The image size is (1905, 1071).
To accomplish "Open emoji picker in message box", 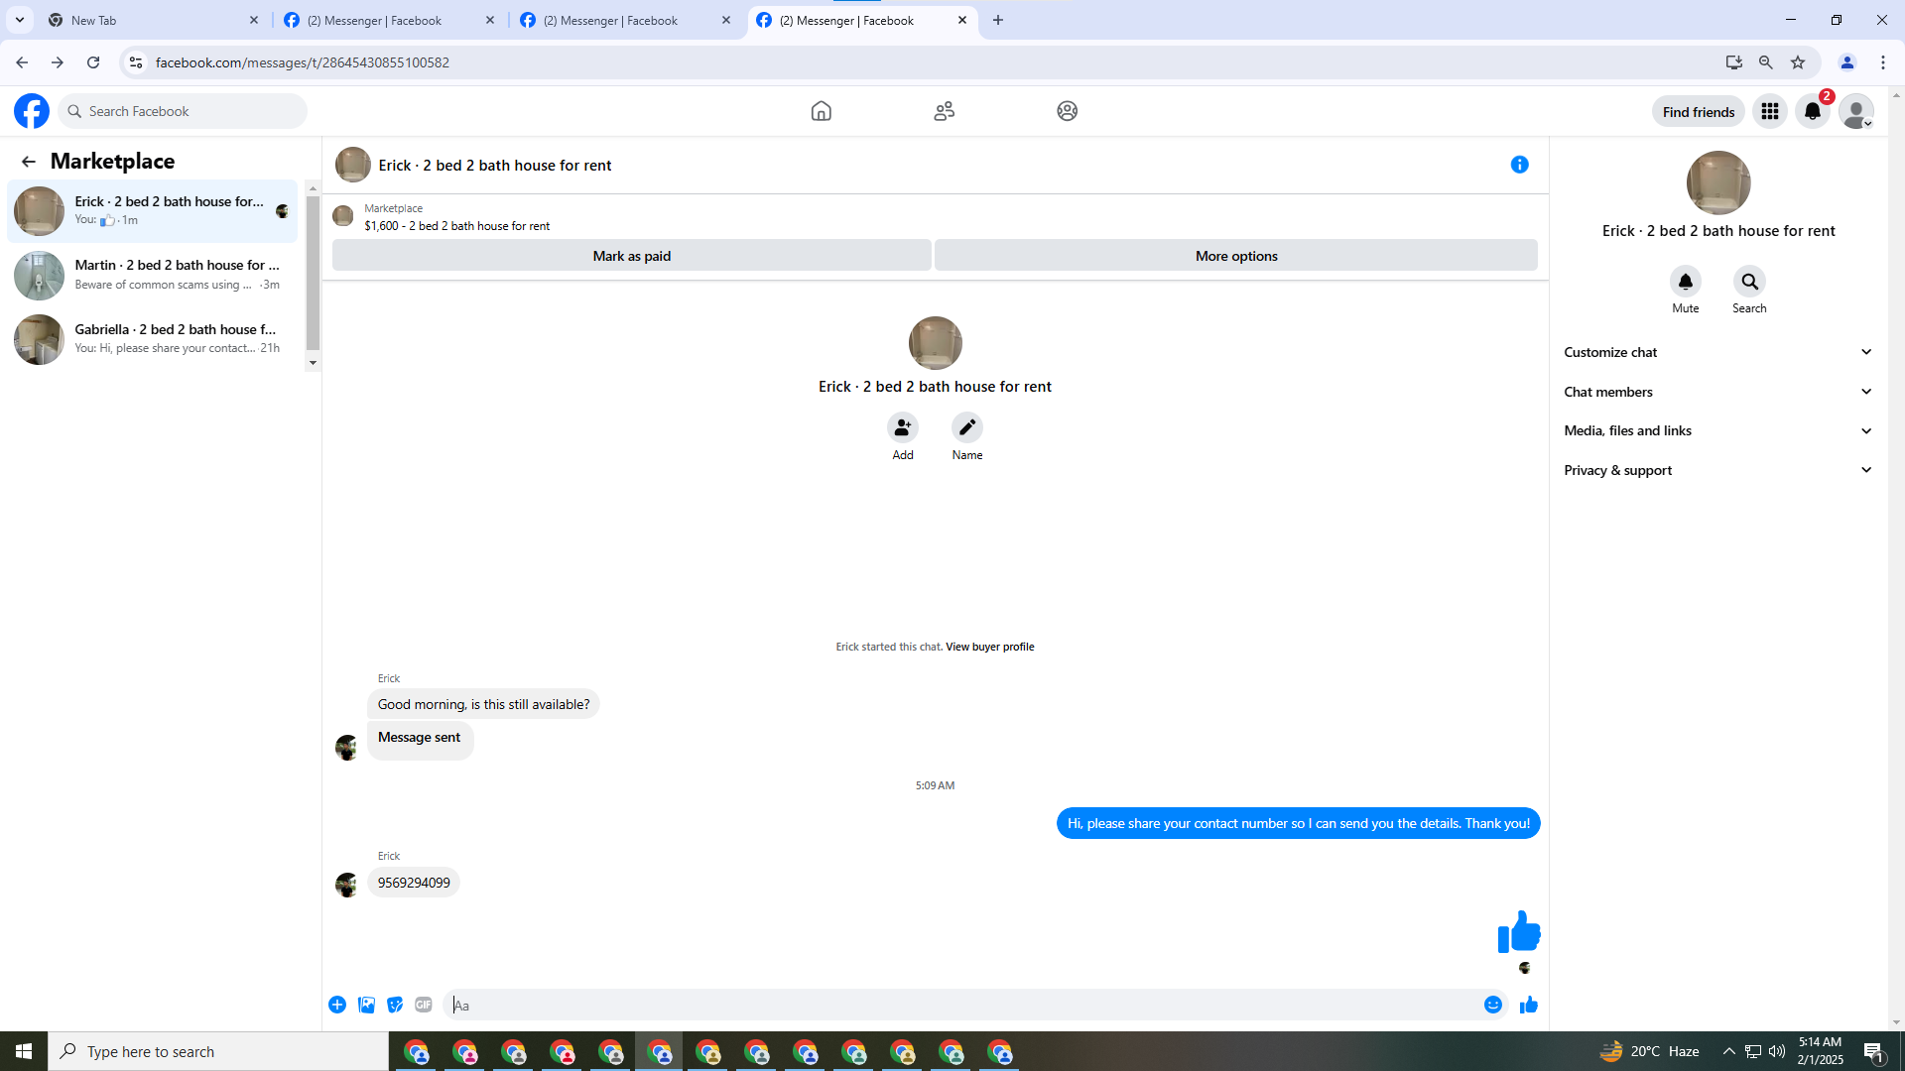I will click(1492, 1005).
